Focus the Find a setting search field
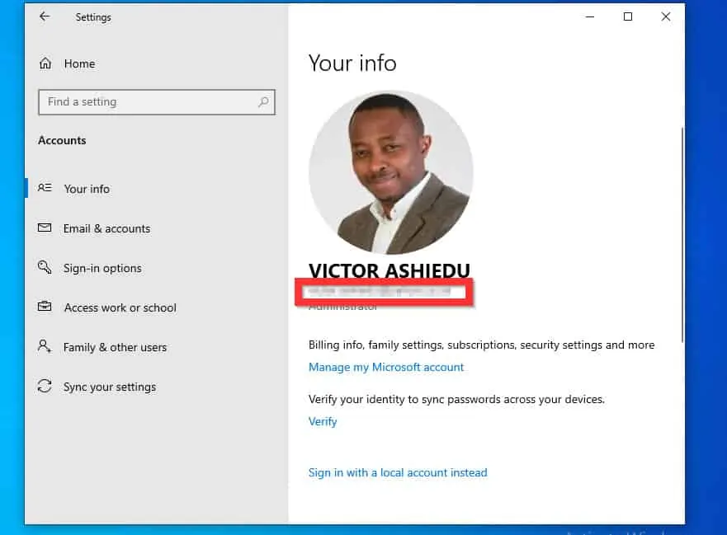Viewport: 727px width, 535px height. [149, 102]
